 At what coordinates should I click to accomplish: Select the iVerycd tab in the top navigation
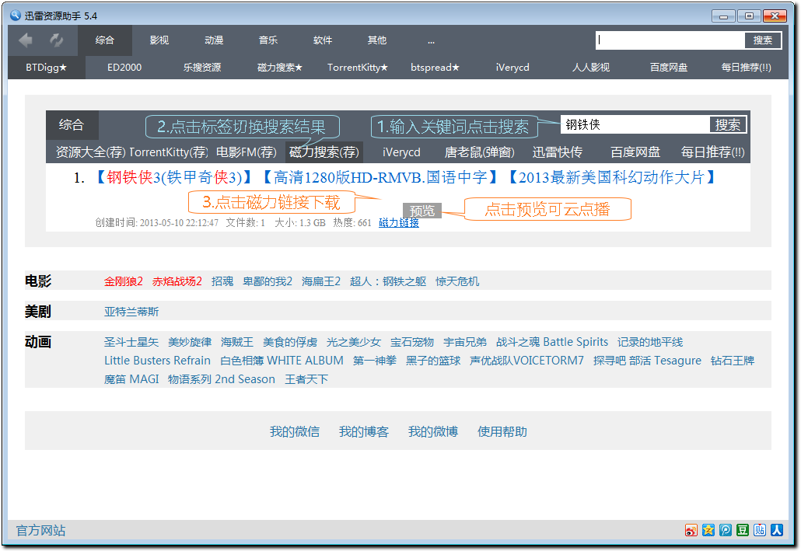(512, 68)
